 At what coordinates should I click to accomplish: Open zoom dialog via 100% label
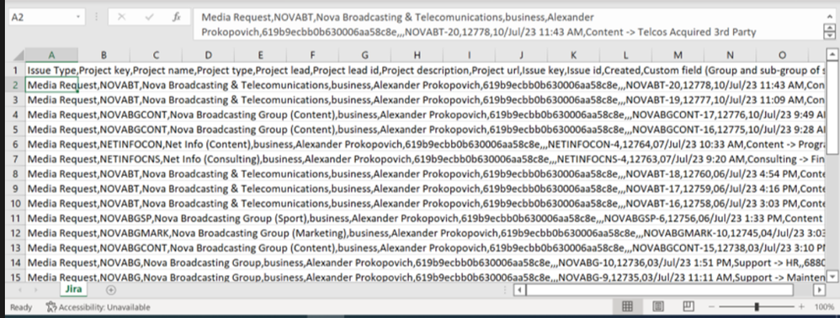pyautogui.click(x=824, y=307)
